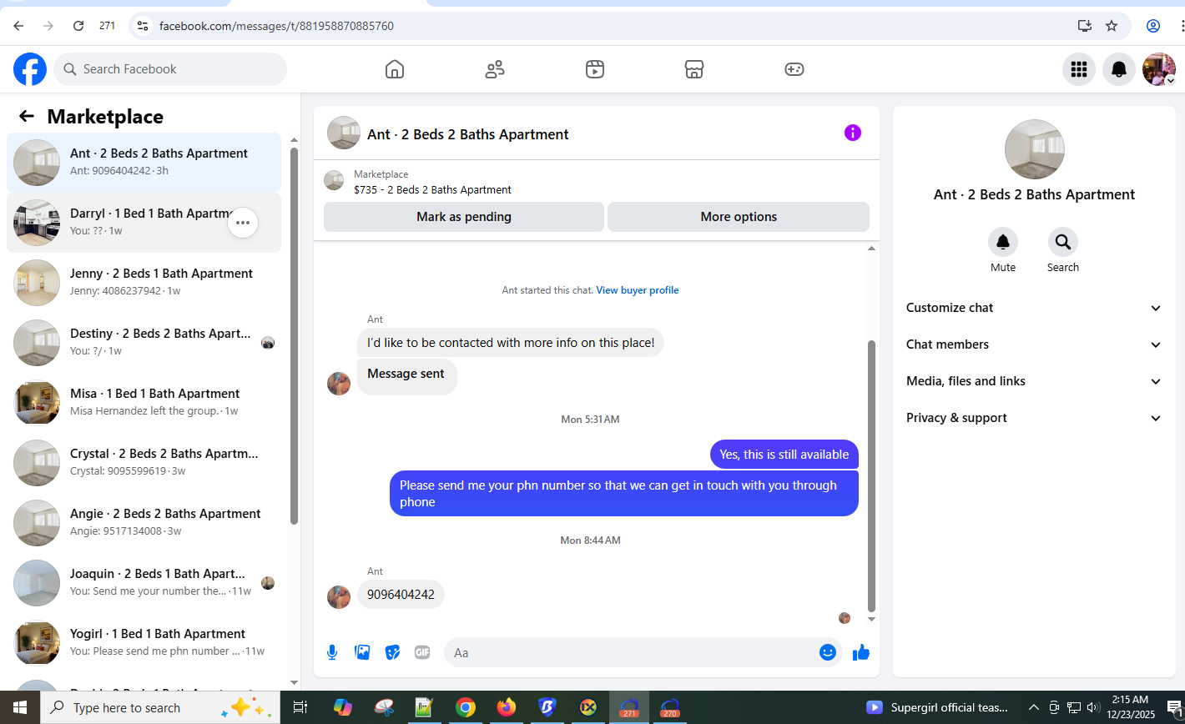
Task: Open the $735 listing link
Action: 432,189
